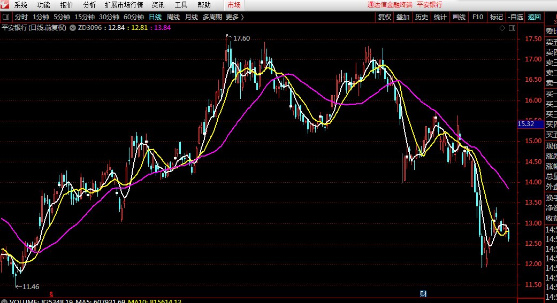
Task: Click the red S marker on time axis
Action: pos(51,294)
